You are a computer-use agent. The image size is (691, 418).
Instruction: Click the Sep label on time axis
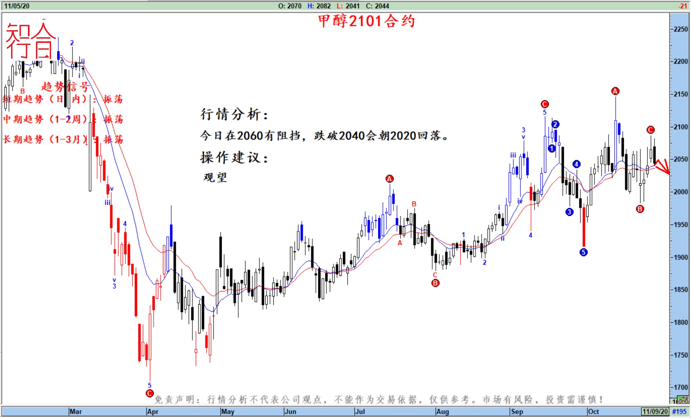(517, 411)
